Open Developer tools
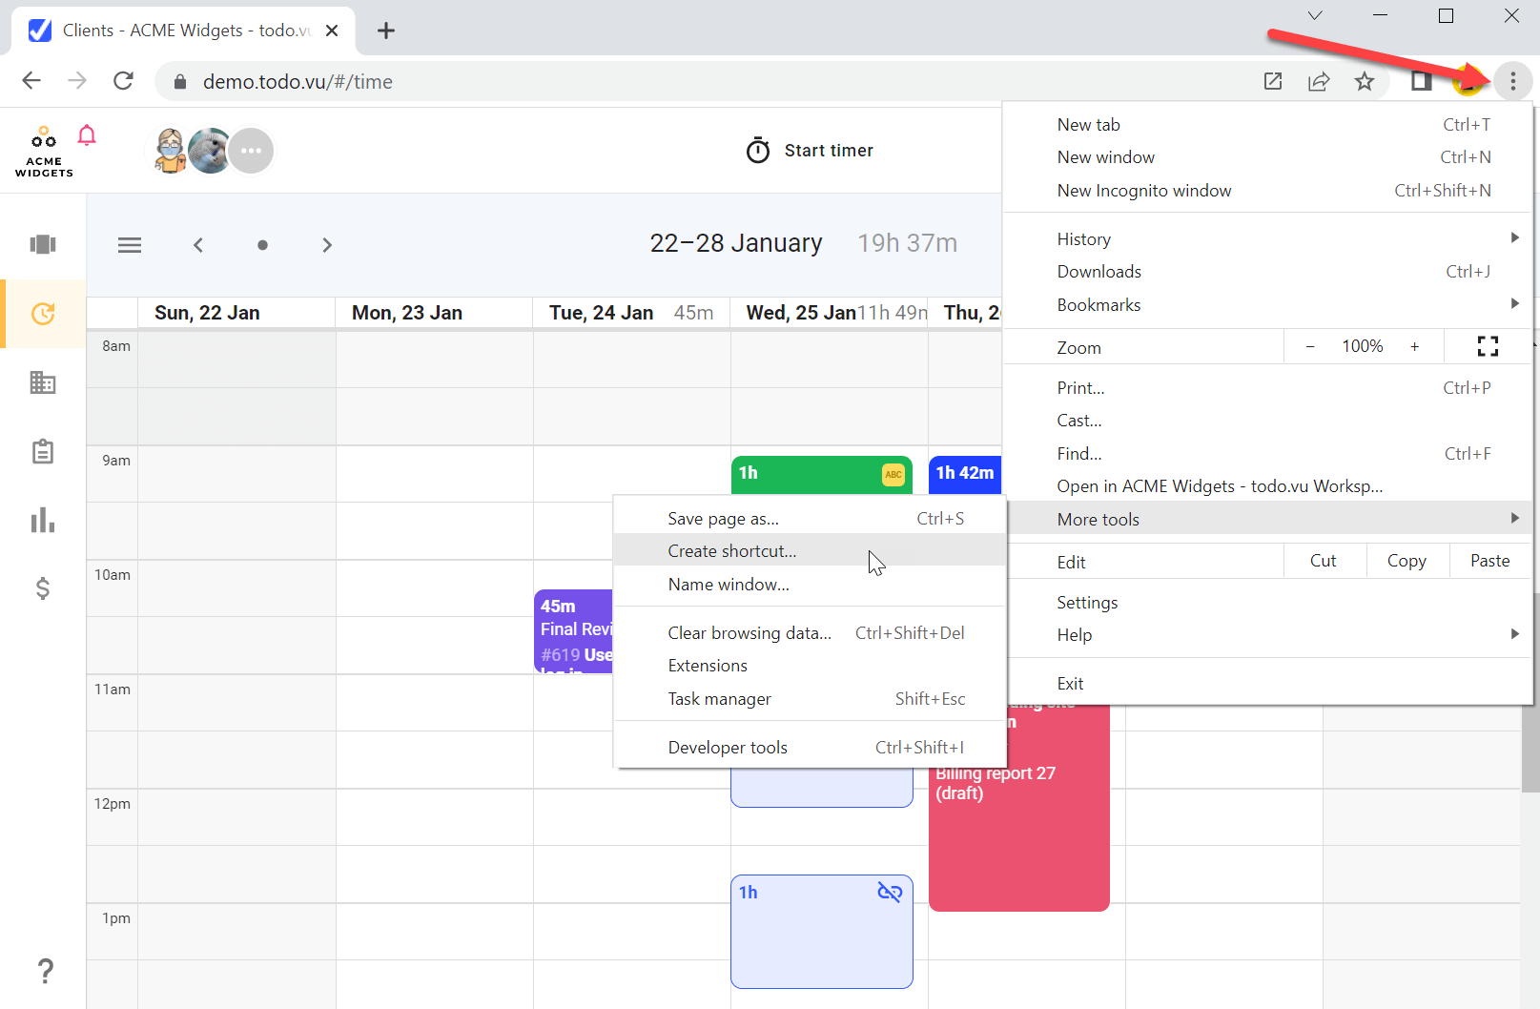The image size is (1540, 1009). pos(809,747)
